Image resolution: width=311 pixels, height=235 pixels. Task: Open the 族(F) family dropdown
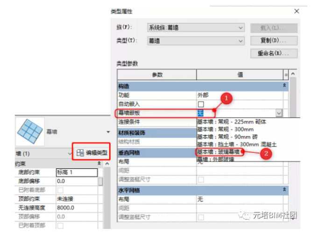(x=240, y=28)
